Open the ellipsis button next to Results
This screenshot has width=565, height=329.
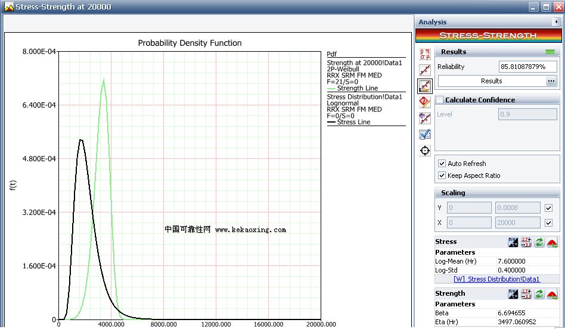tap(551, 82)
